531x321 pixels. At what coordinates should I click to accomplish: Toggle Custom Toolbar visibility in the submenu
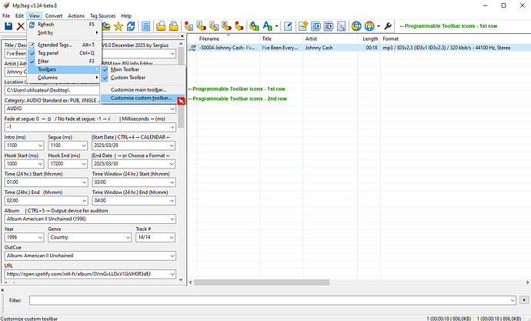pos(142,78)
